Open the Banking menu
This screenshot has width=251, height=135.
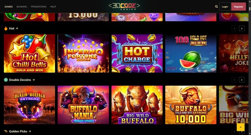click(x=22, y=7)
